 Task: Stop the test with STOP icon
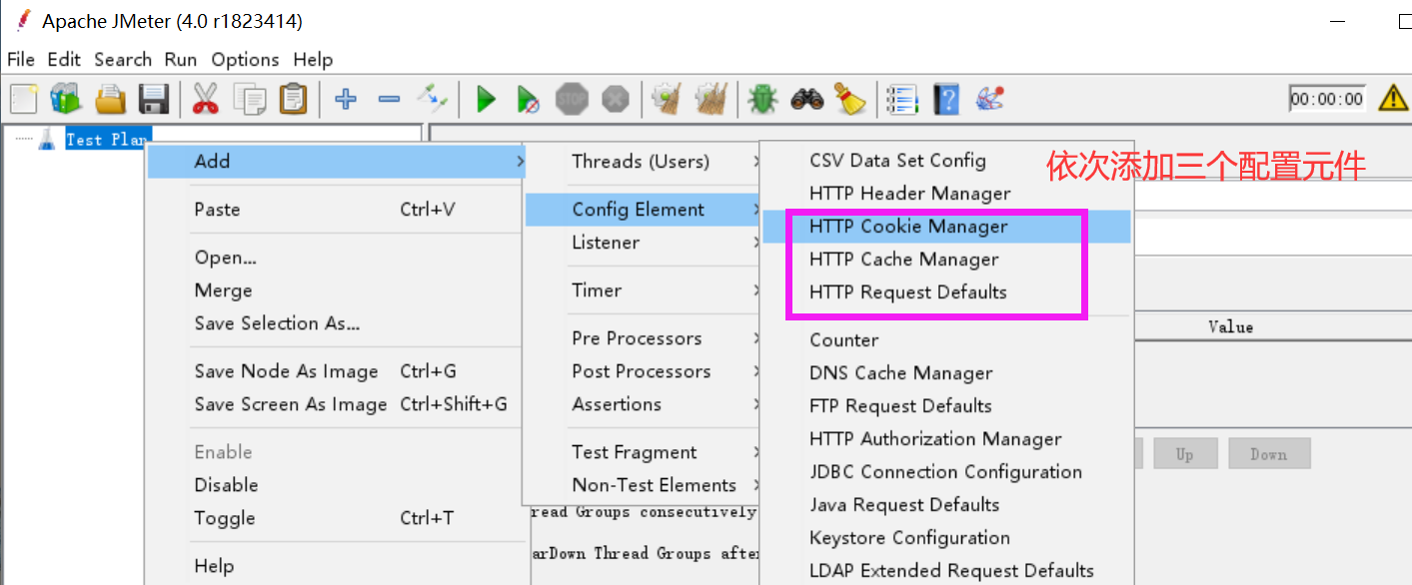click(572, 99)
